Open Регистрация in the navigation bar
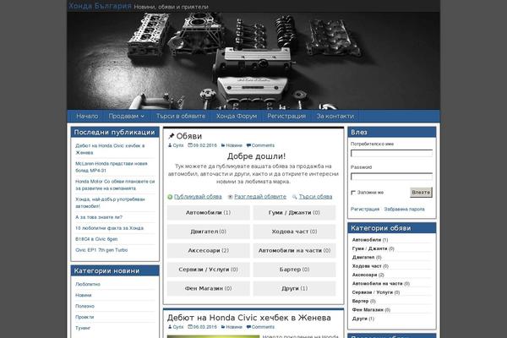This screenshot has width=507, height=338. [286, 116]
